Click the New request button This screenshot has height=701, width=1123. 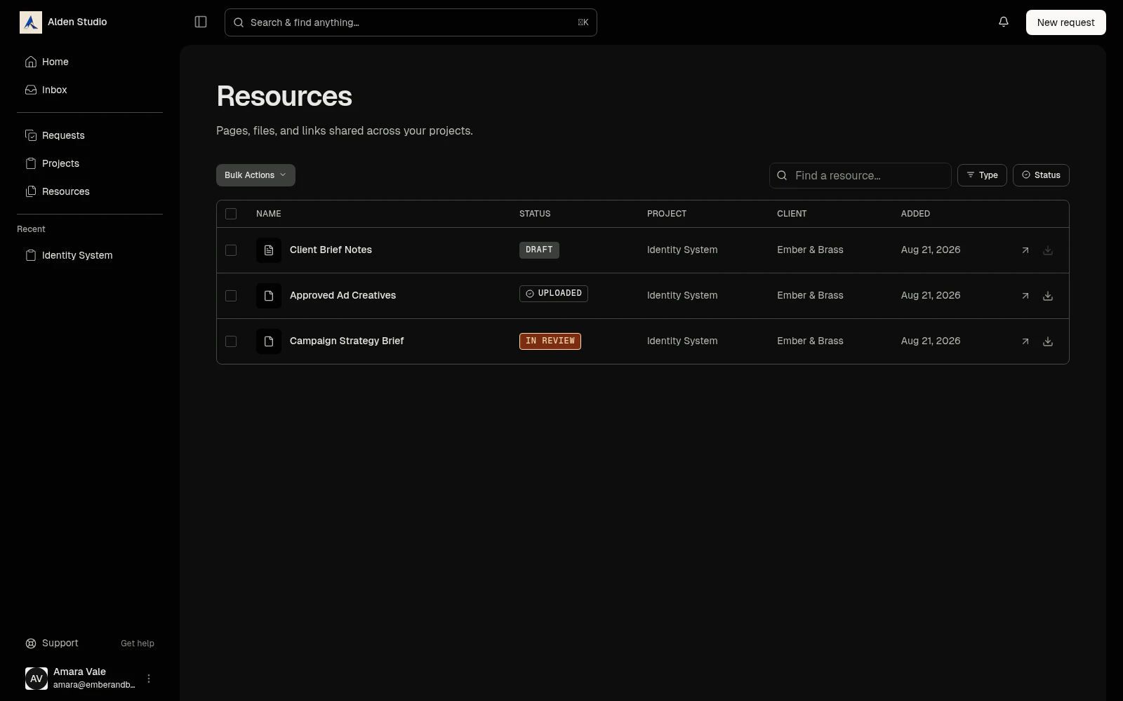pyautogui.click(x=1065, y=22)
